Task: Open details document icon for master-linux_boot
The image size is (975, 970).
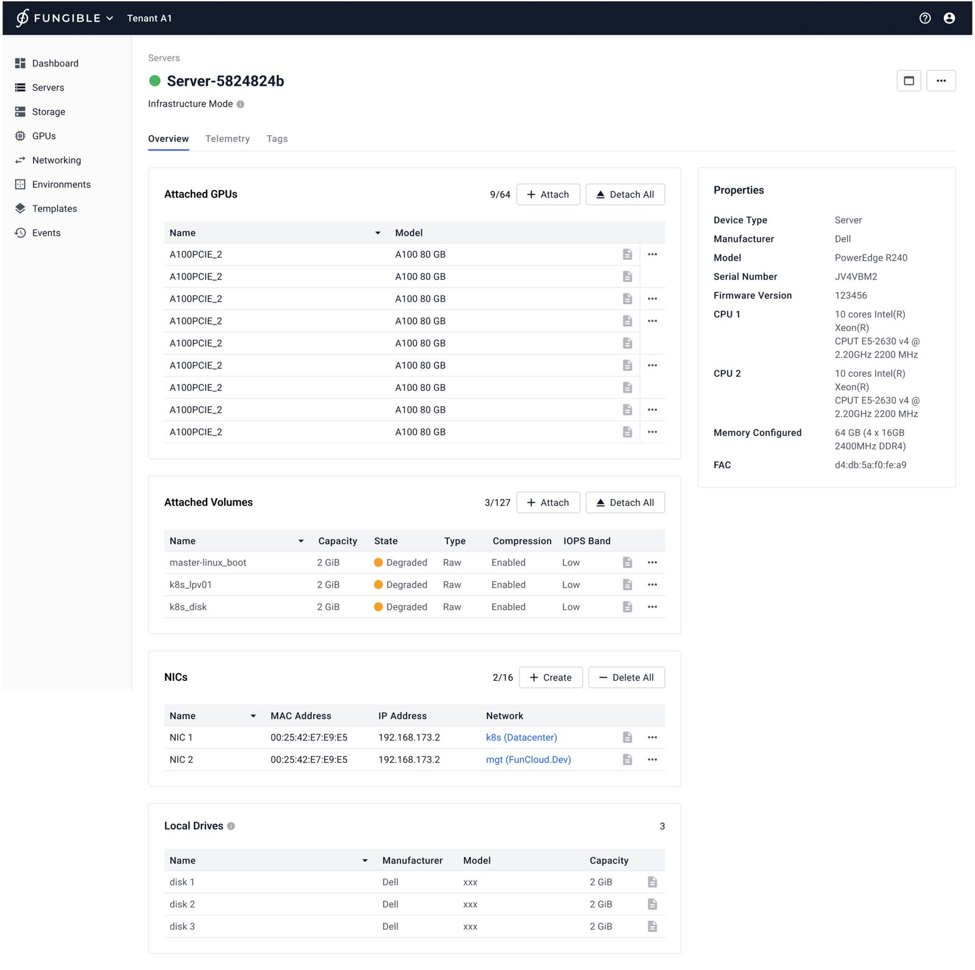Action: [627, 563]
